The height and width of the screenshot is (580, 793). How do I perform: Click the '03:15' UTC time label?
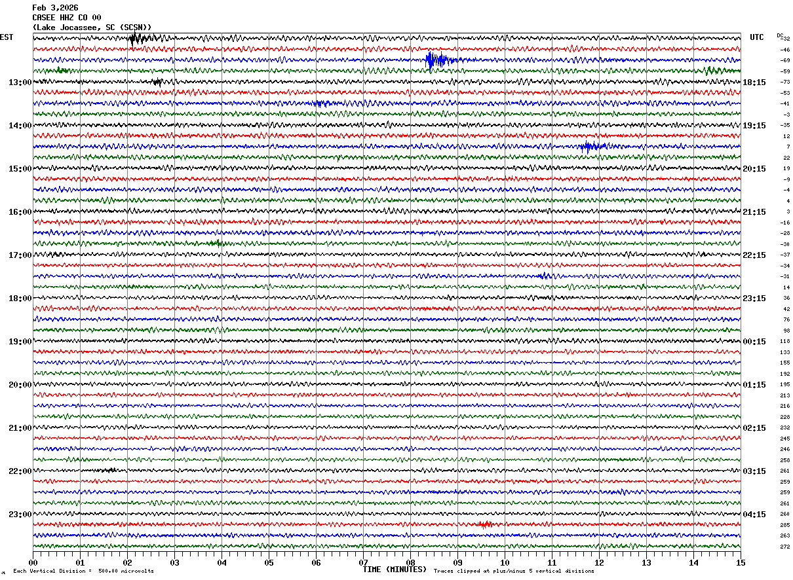click(754, 471)
